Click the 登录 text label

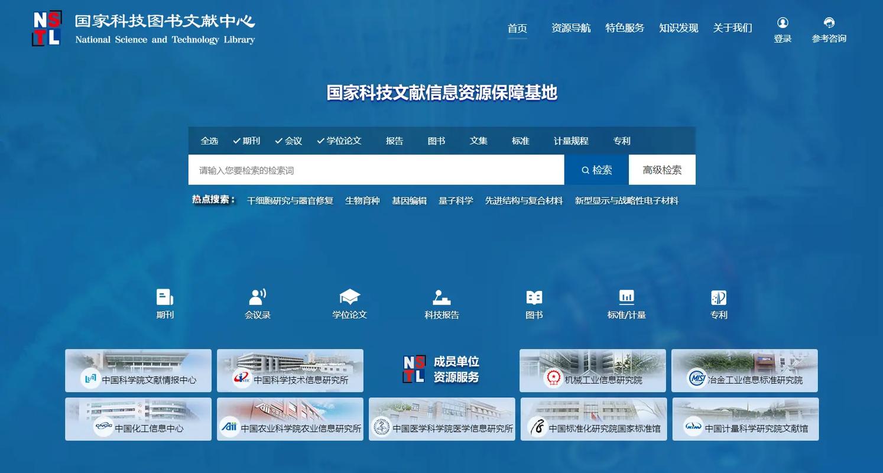[783, 38]
